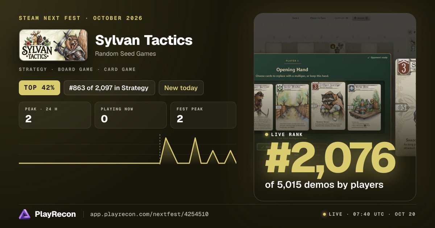Click the BOARD GAME tag
Viewport: 435px width, 228px height.
click(x=75, y=69)
